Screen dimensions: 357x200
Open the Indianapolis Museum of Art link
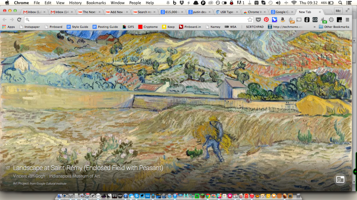click(x=74, y=175)
